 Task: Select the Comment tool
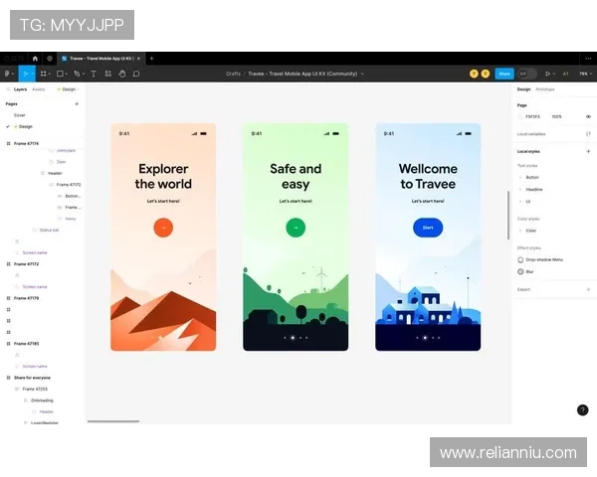[136, 74]
